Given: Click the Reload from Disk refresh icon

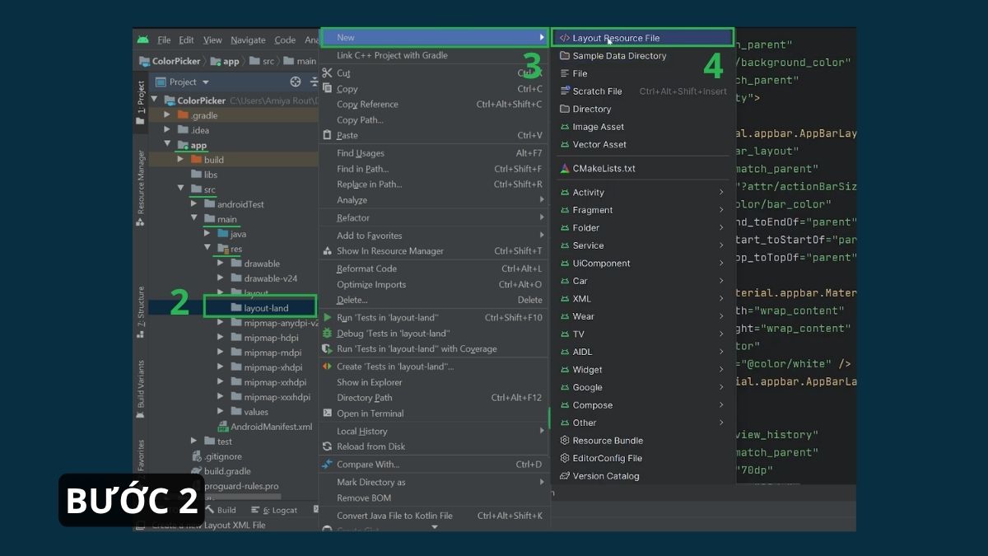Looking at the screenshot, I should [x=328, y=446].
